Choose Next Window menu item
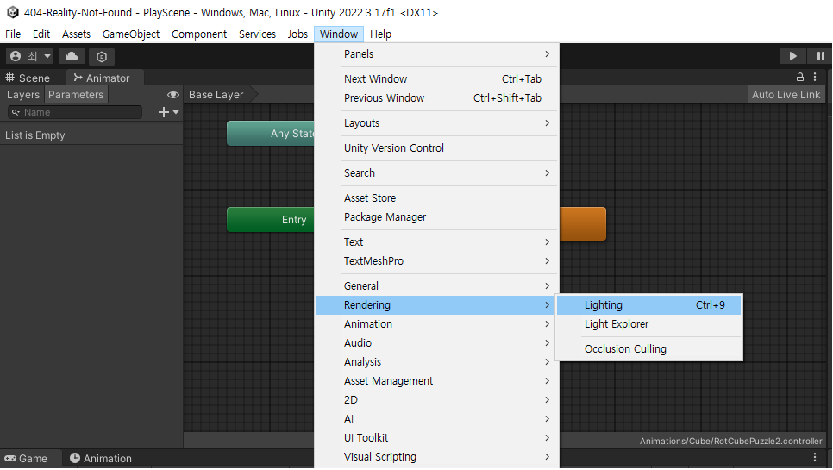 coord(437,79)
